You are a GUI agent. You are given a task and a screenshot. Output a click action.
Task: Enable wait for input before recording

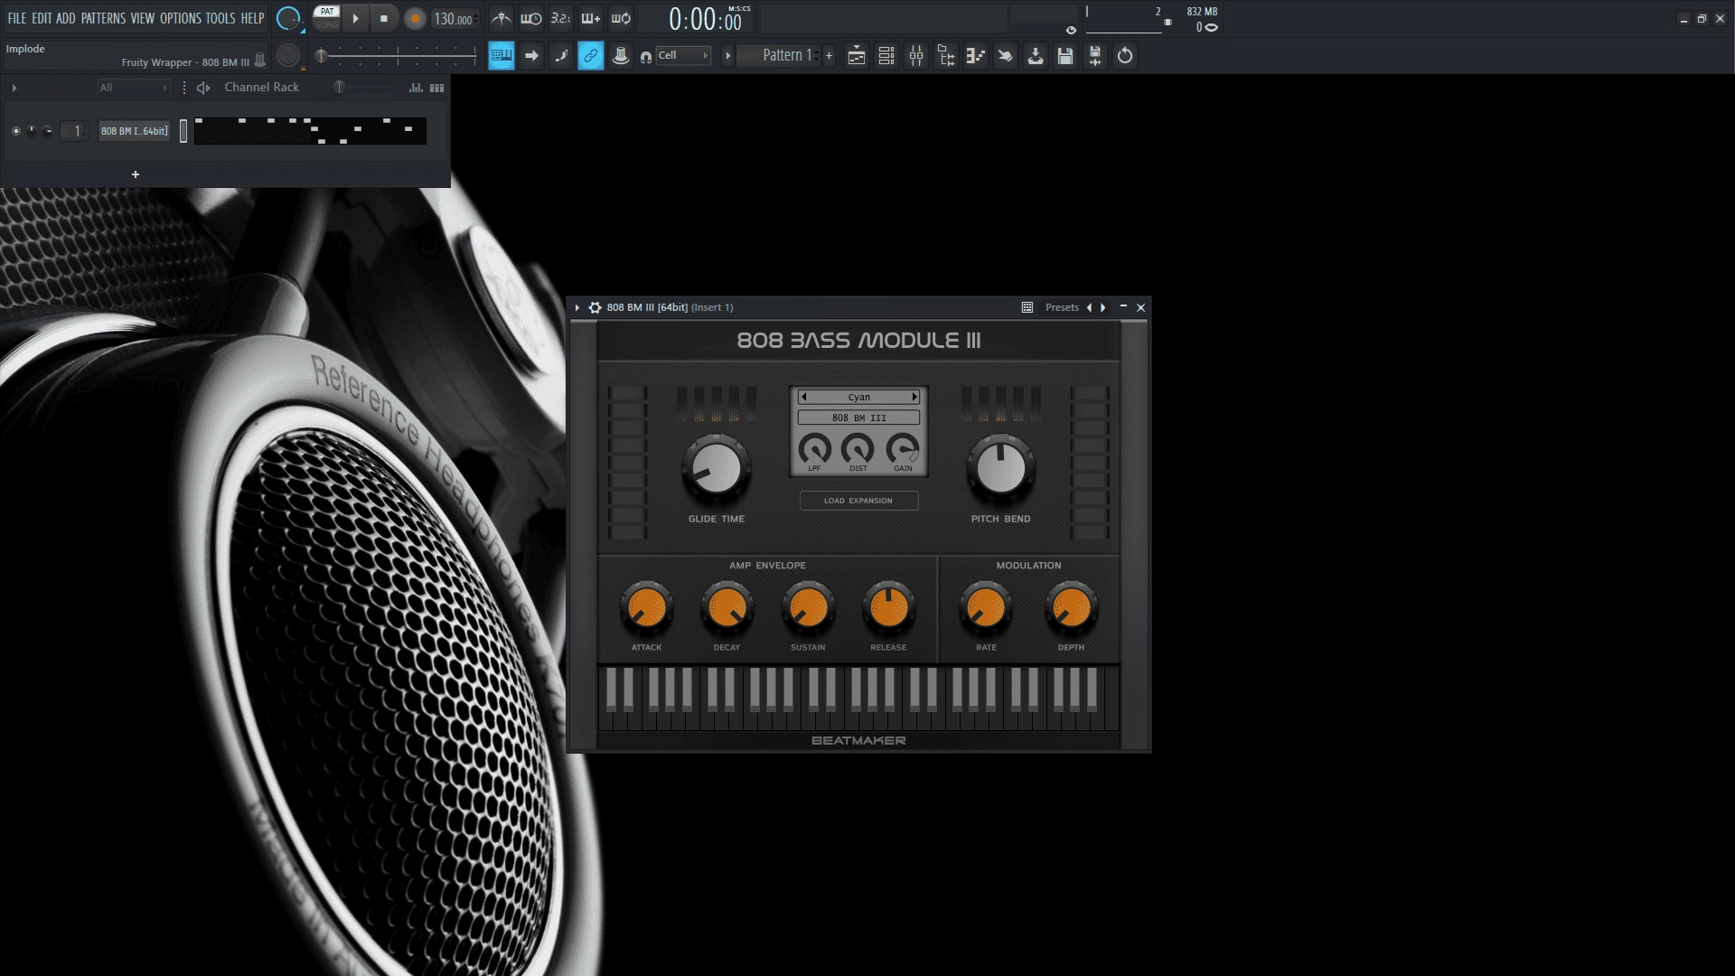coord(531,18)
